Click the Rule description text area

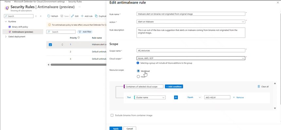(191, 33)
